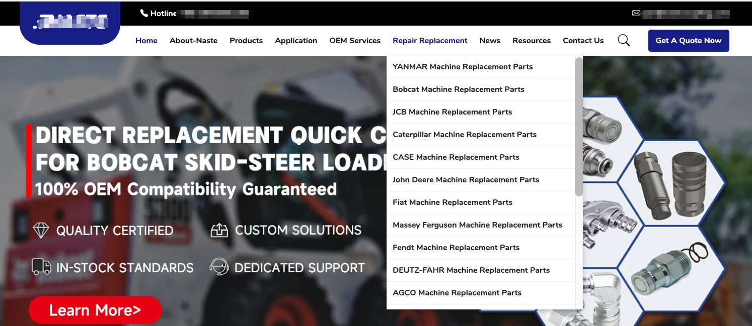Expand the OEM Services menu
The height and width of the screenshot is (326, 752).
click(355, 41)
